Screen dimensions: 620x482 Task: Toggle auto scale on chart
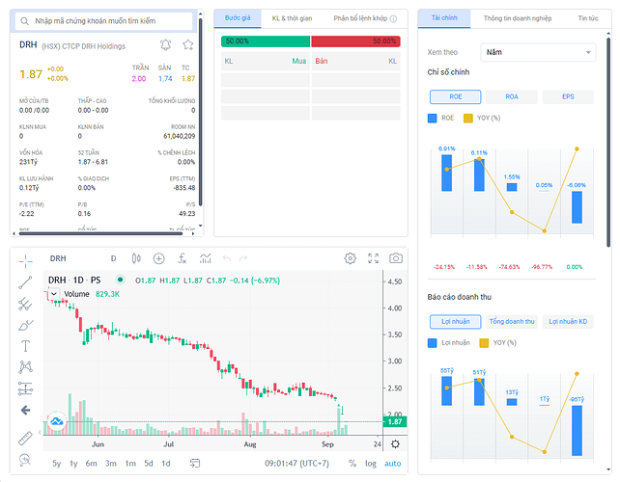393,463
